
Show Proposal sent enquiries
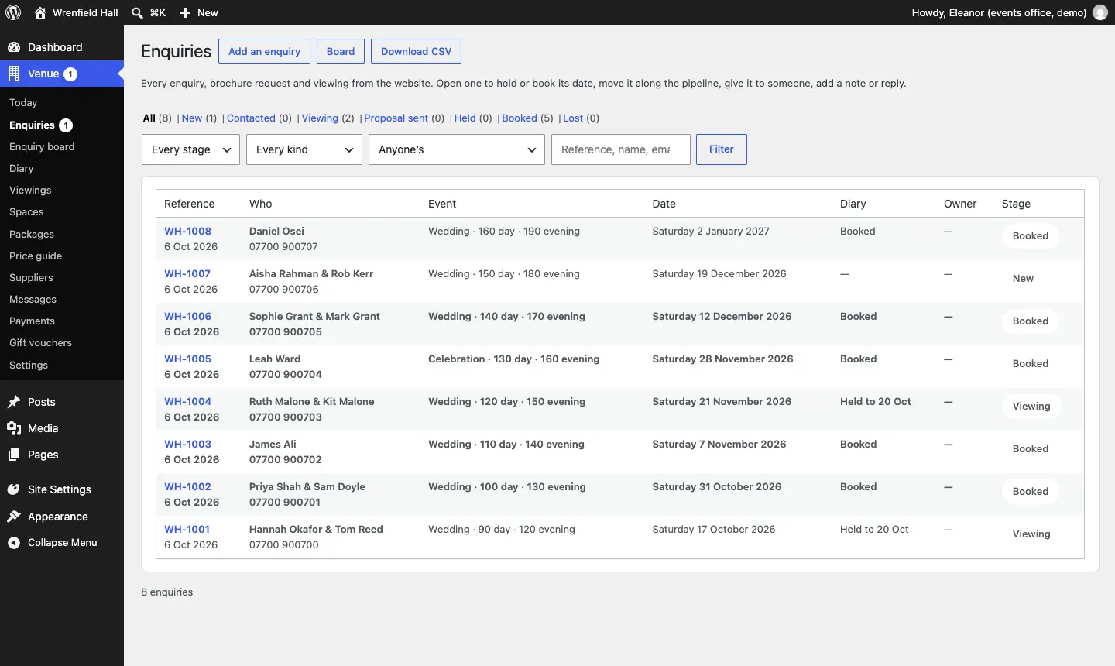[x=396, y=118]
